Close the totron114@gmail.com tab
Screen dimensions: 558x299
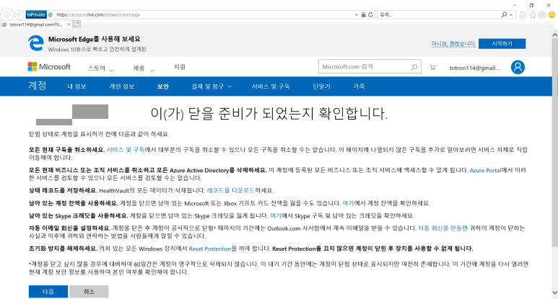tap(69, 24)
